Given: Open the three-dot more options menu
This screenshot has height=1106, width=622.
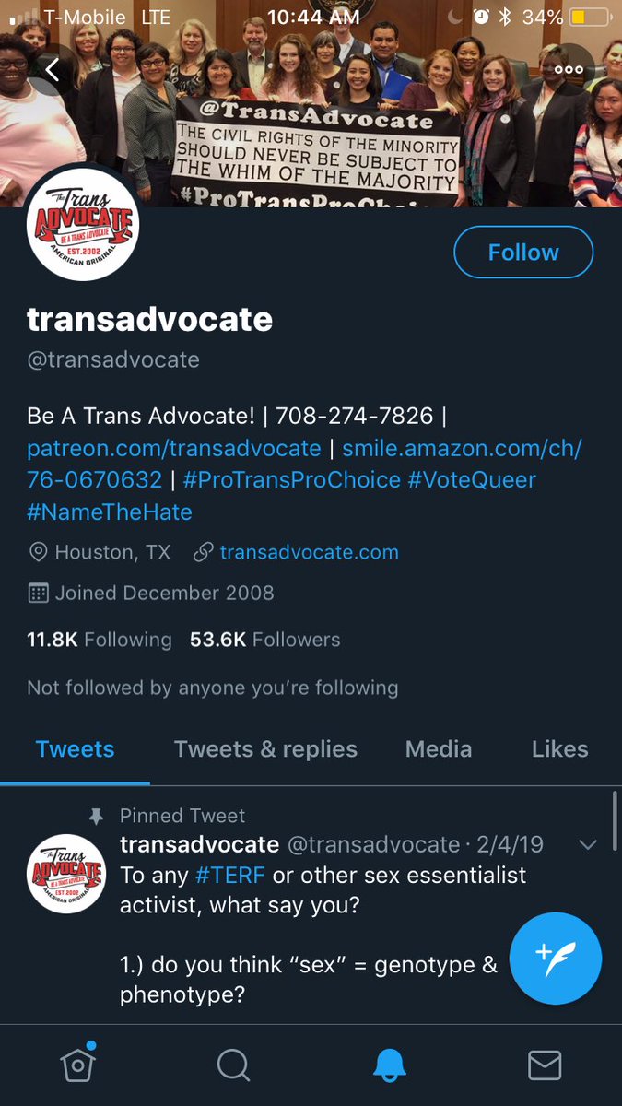Looking at the screenshot, I should tap(568, 69).
